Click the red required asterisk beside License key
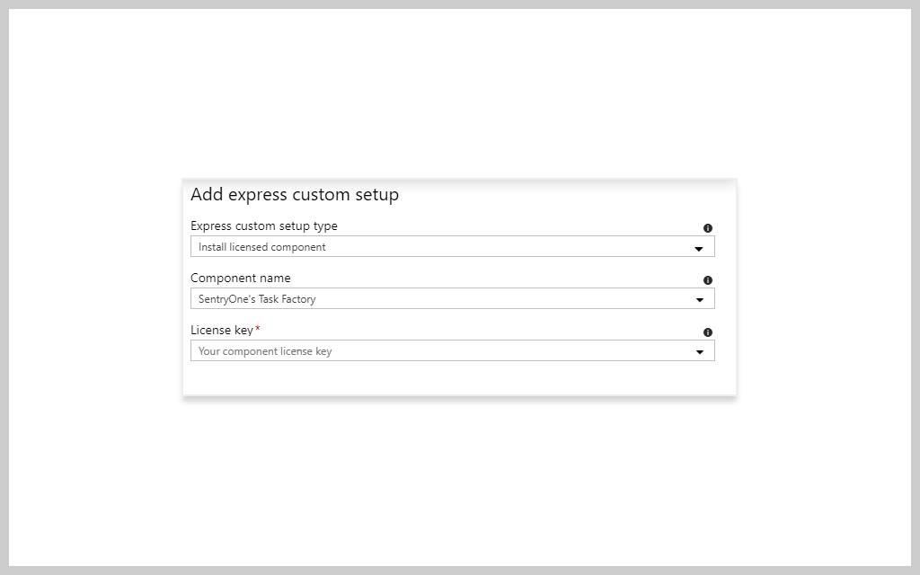 tap(258, 329)
